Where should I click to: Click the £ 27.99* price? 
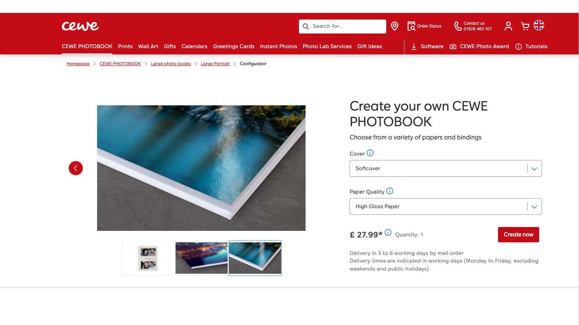point(366,235)
